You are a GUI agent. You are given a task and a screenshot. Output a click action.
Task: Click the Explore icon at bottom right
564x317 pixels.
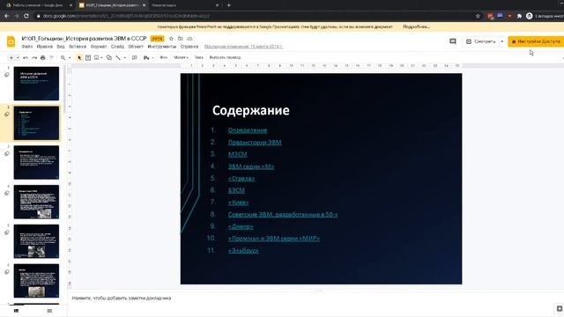tap(559, 309)
